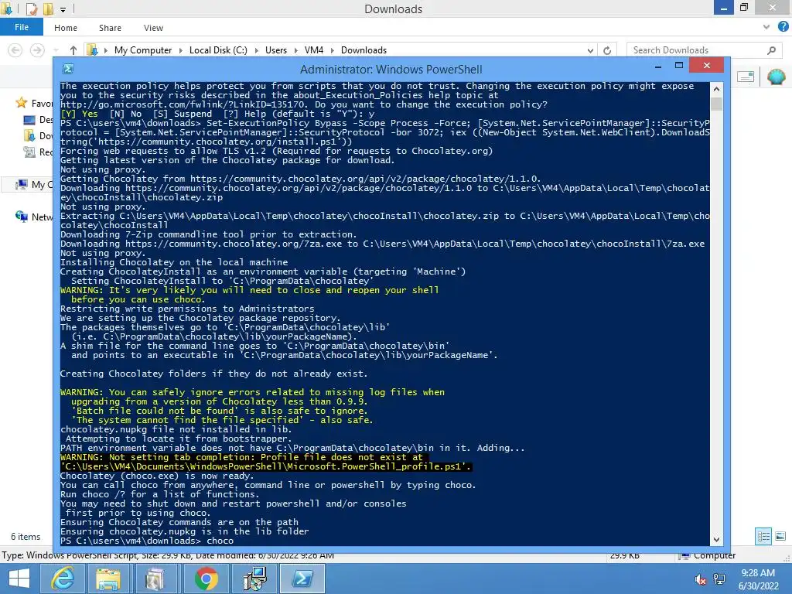Image resolution: width=792 pixels, height=594 pixels.
Task: Click the highlighted tab completion warning
Action: [x=266, y=462]
